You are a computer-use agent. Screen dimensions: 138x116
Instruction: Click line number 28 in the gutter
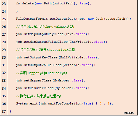[x=4, y=42]
